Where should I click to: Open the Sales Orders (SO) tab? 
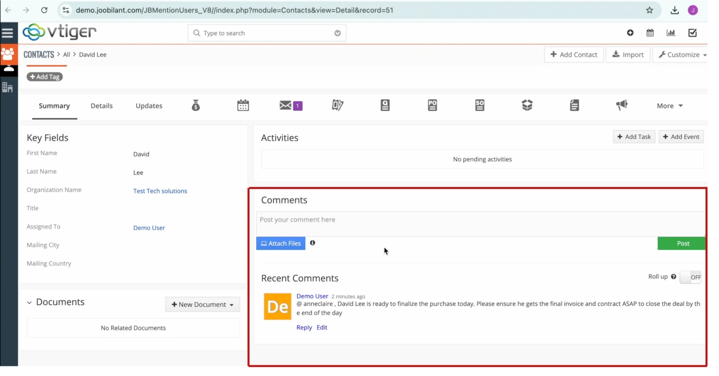[479, 105]
